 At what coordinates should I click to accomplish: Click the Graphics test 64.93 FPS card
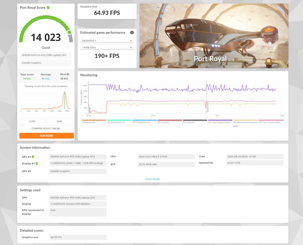tap(107, 11)
